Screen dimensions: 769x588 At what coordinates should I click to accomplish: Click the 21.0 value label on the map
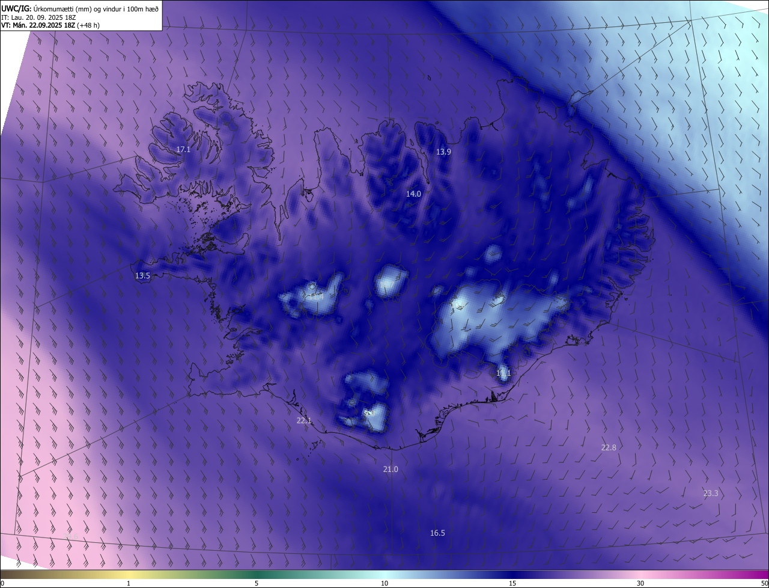tap(391, 469)
